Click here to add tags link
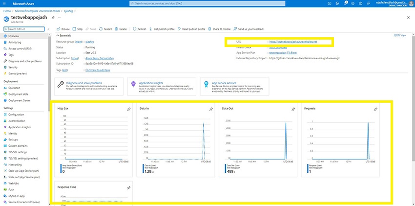Image resolution: width=415 pixels, height=206 pixels. (x=98, y=70)
